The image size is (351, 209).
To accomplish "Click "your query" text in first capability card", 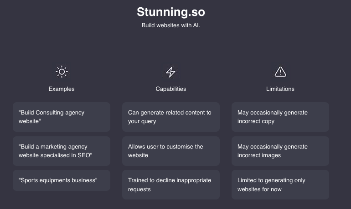I will [x=142, y=121].
